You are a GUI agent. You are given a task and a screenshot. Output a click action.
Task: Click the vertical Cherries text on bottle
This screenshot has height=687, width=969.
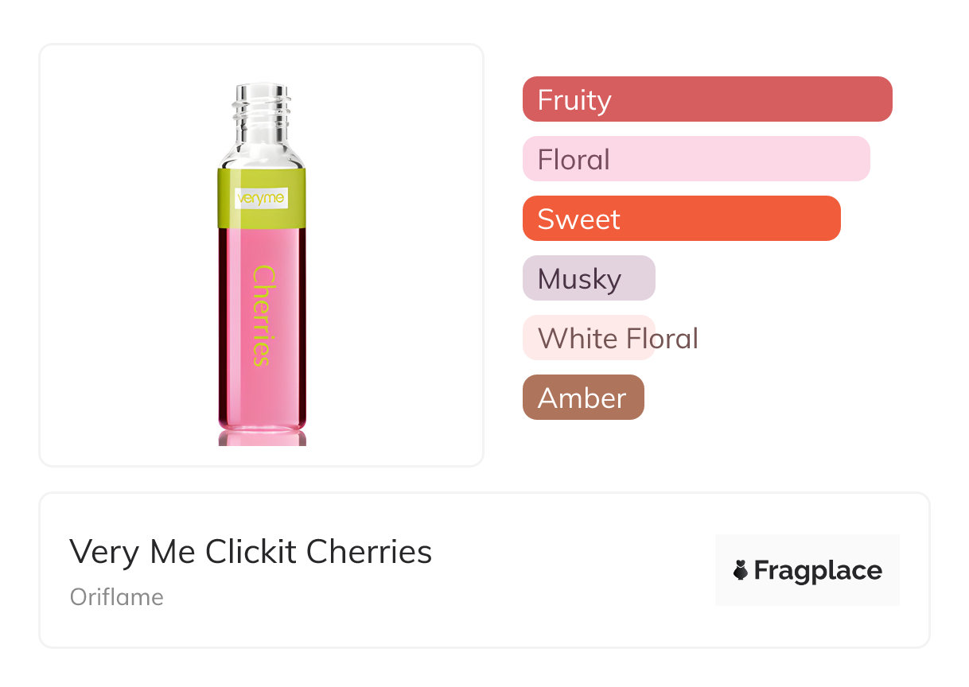[x=263, y=315]
